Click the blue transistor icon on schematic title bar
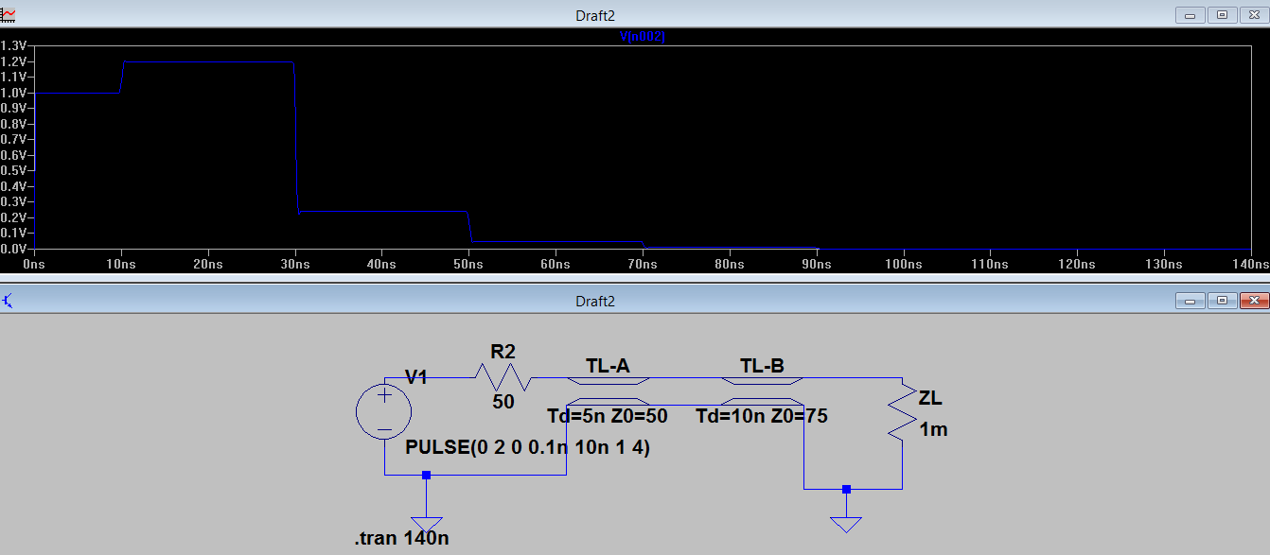This screenshot has width=1270, height=555. [9, 300]
